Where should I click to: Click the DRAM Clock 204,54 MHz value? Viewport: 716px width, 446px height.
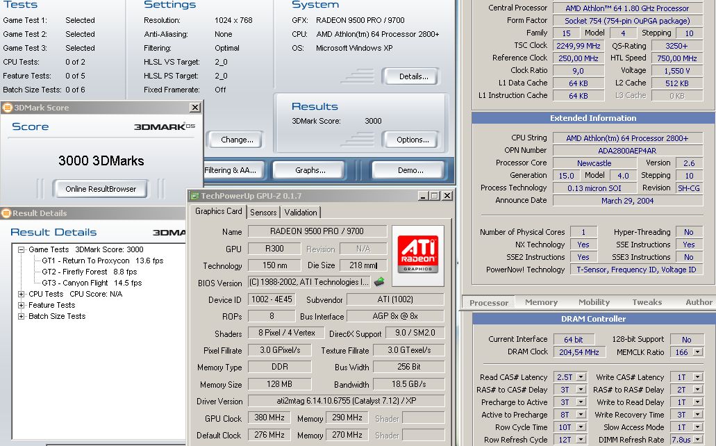pyautogui.click(x=579, y=352)
